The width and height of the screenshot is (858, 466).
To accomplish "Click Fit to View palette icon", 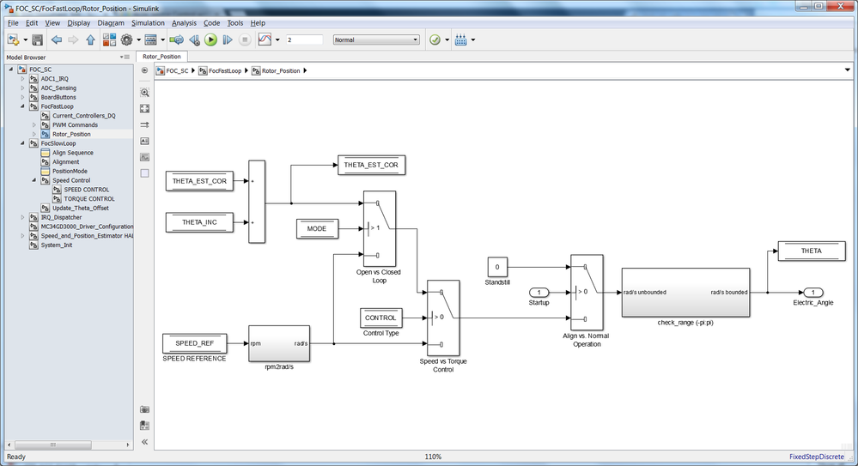I will (x=144, y=109).
